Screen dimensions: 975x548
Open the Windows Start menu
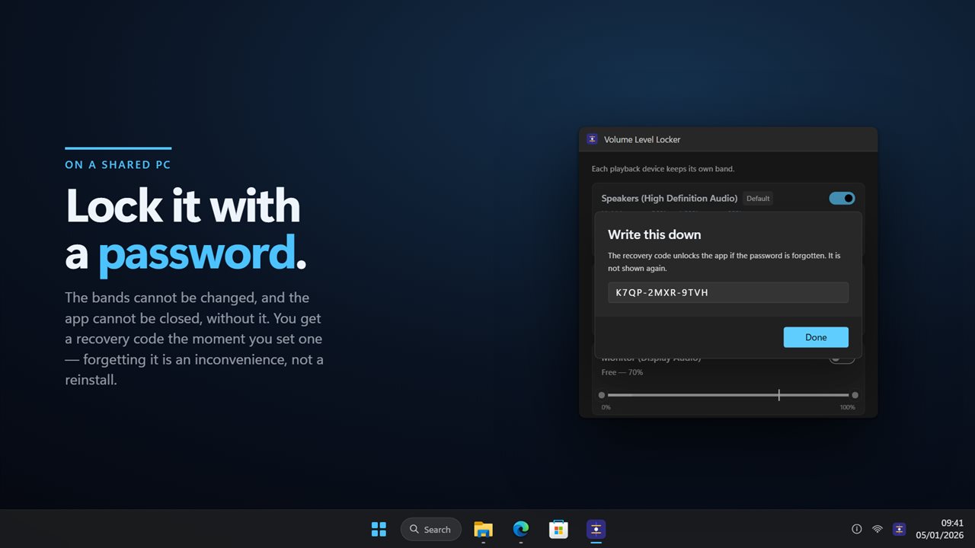click(x=379, y=529)
